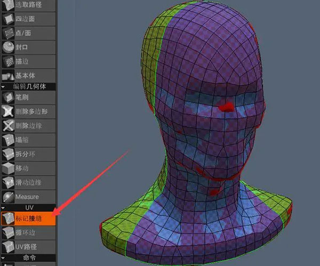Click the Measure tool
This screenshot has width=320, height=266.
(x=28, y=197)
